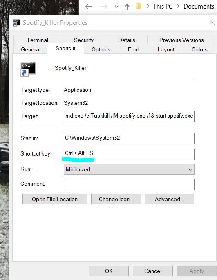Image resolution: width=217 pixels, height=280 pixels.
Task: Switch to the General tab
Action: [31, 49]
